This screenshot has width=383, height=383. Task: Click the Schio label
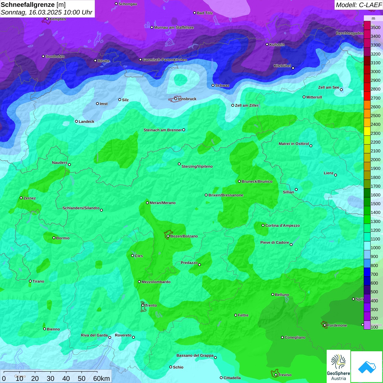point(178,367)
